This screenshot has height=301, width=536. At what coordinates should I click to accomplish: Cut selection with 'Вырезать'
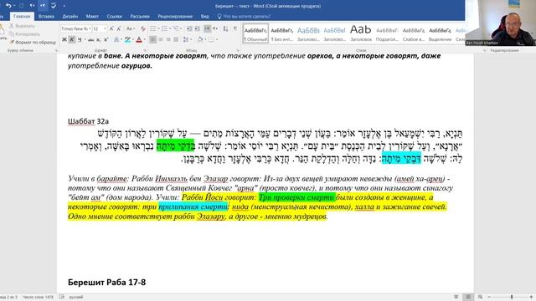[23, 26]
